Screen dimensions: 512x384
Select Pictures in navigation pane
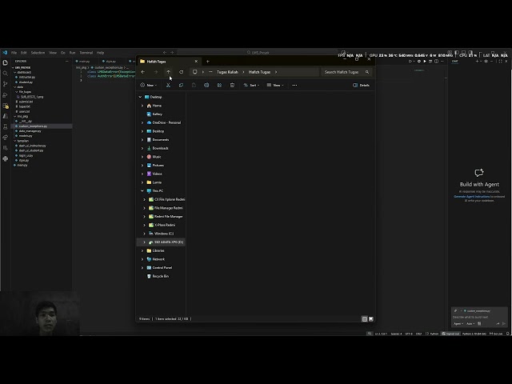click(x=158, y=166)
